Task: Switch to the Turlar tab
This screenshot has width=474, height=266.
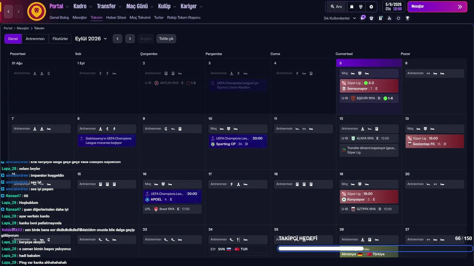Action: pos(159,17)
